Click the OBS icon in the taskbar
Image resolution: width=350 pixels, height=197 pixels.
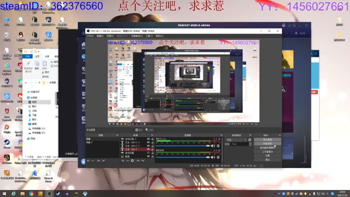coord(49,194)
